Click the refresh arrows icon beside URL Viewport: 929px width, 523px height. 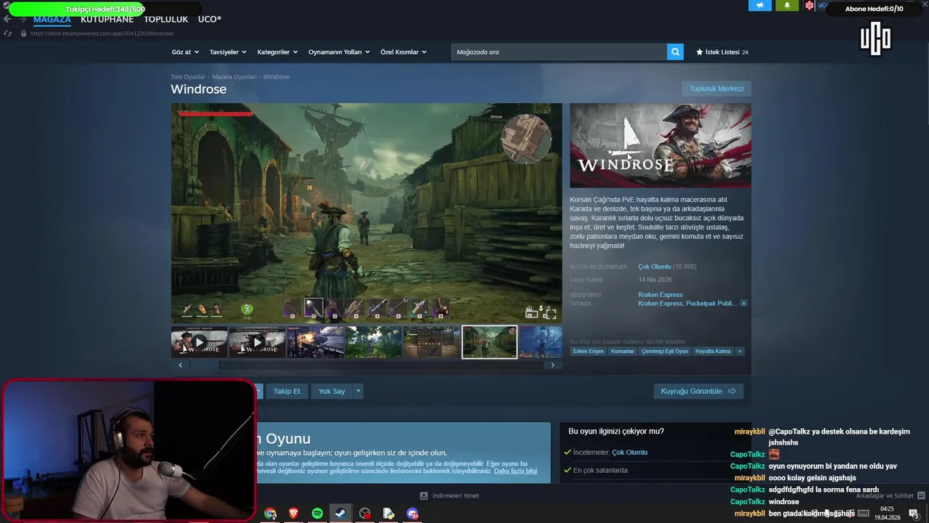(7, 33)
